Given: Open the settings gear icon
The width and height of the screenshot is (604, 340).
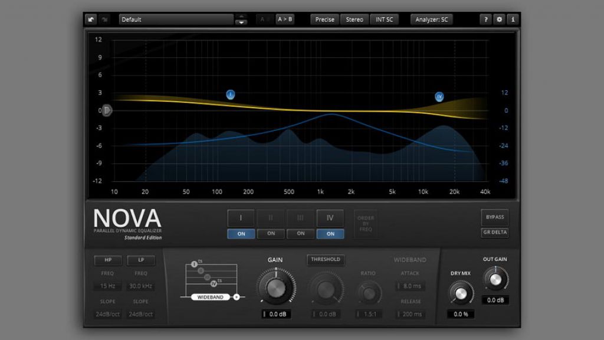Looking at the screenshot, I should click(x=500, y=19).
